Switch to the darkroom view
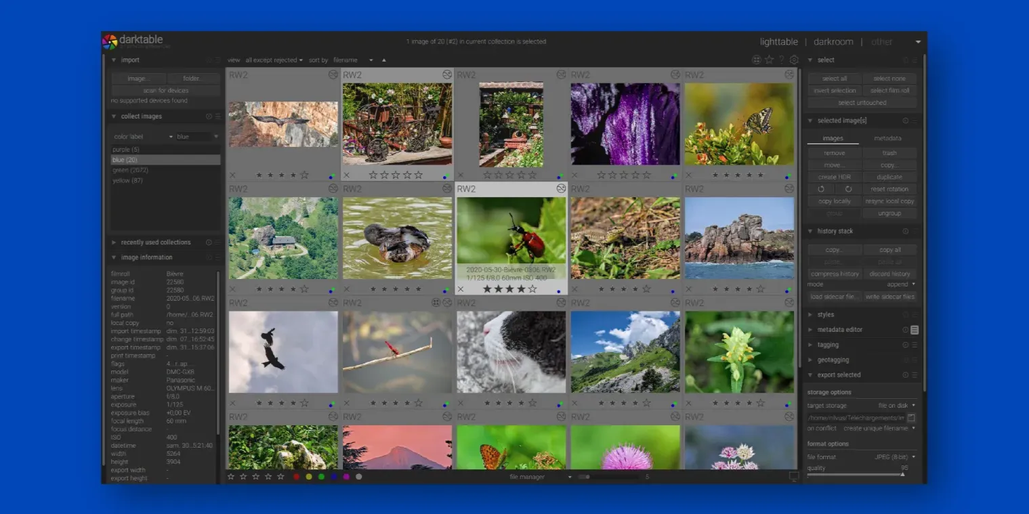Viewport: 1029px width, 514px height. point(833,42)
